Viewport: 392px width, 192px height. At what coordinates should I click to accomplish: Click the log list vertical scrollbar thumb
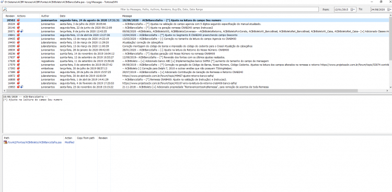[390, 39]
